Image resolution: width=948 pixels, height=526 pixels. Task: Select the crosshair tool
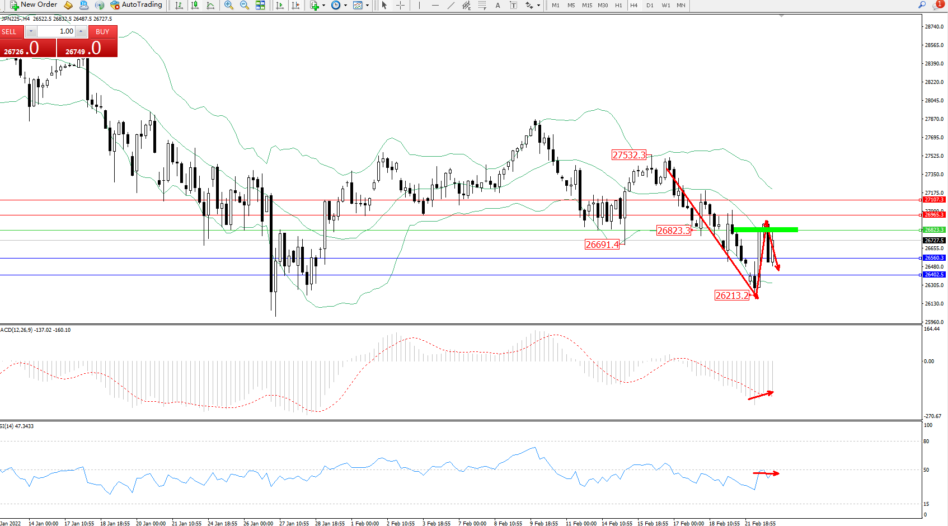tap(401, 5)
